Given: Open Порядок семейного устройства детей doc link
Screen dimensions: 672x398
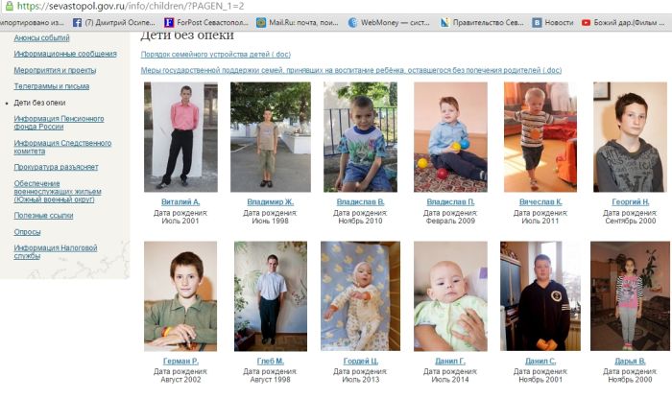Looking at the screenshot, I should pyautogui.click(x=216, y=55).
